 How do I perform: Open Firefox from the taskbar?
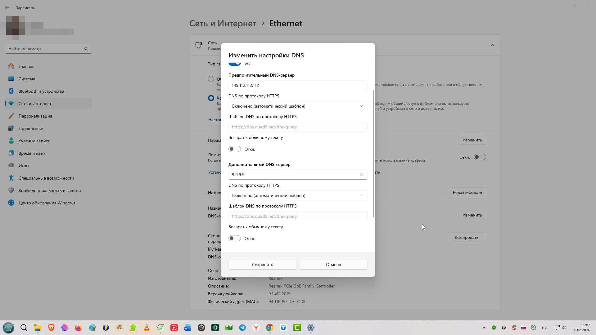point(78,328)
